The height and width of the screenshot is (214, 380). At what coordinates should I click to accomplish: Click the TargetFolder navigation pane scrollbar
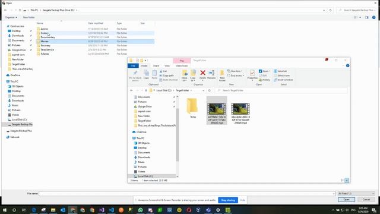click(x=178, y=135)
